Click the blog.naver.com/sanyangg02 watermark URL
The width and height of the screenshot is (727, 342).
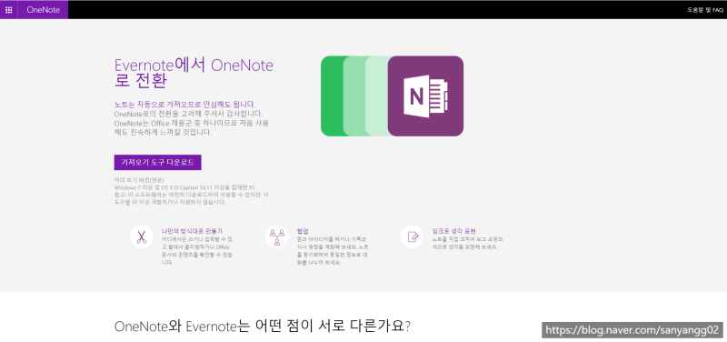[632, 330]
